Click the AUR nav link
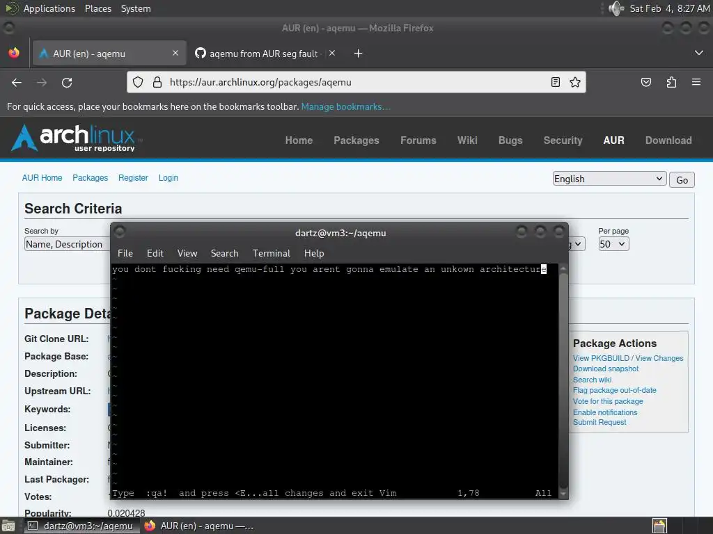The width and height of the screenshot is (713, 534). point(613,140)
